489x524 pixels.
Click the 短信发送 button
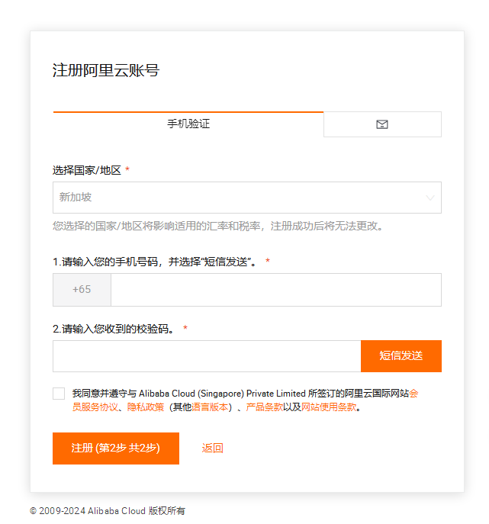pyautogui.click(x=401, y=356)
